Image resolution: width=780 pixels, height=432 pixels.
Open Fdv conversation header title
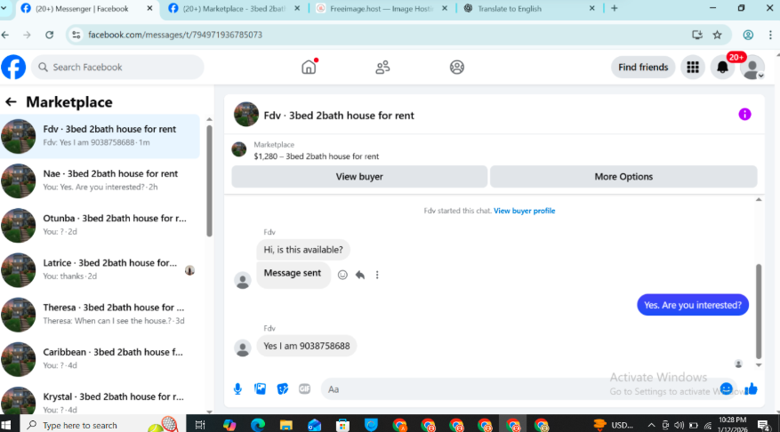coord(338,116)
